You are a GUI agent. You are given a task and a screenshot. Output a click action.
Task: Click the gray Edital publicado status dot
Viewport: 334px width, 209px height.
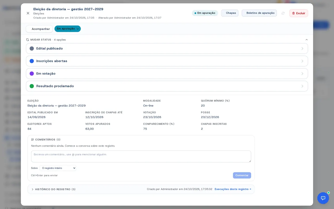[32, 49]
